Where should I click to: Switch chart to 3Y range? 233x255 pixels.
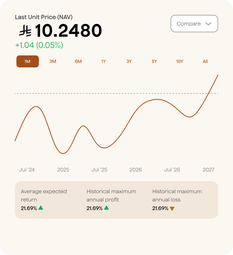(x=129, y=61)
